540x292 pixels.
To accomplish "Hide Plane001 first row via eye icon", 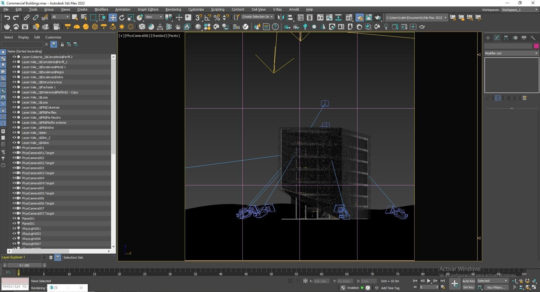I will pos(14,219).
